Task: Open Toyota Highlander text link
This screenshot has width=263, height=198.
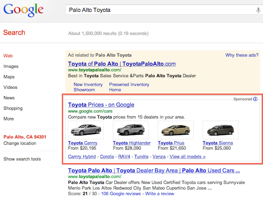Action: [131, 143]
